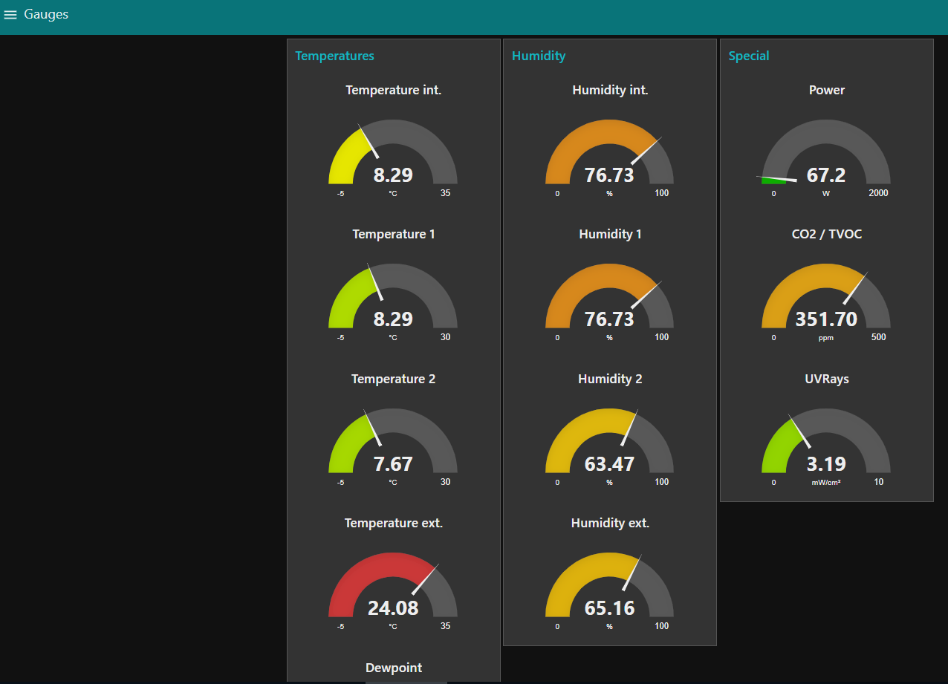Click the Special group heading
This screenshot has width=948, height=684.
point(749,56)
